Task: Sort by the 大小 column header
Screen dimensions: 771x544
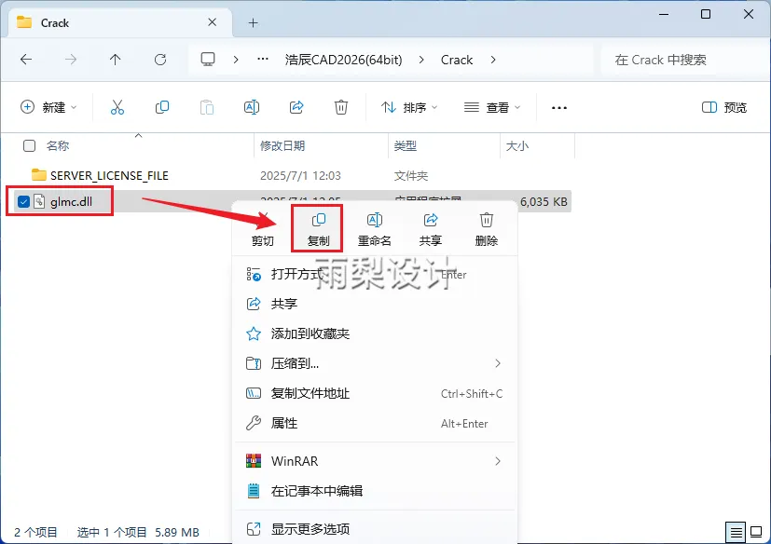Action: click(517, 145)
